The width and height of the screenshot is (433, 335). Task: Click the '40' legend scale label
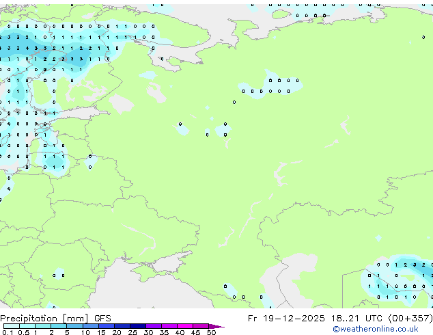[x=180, y=332]
